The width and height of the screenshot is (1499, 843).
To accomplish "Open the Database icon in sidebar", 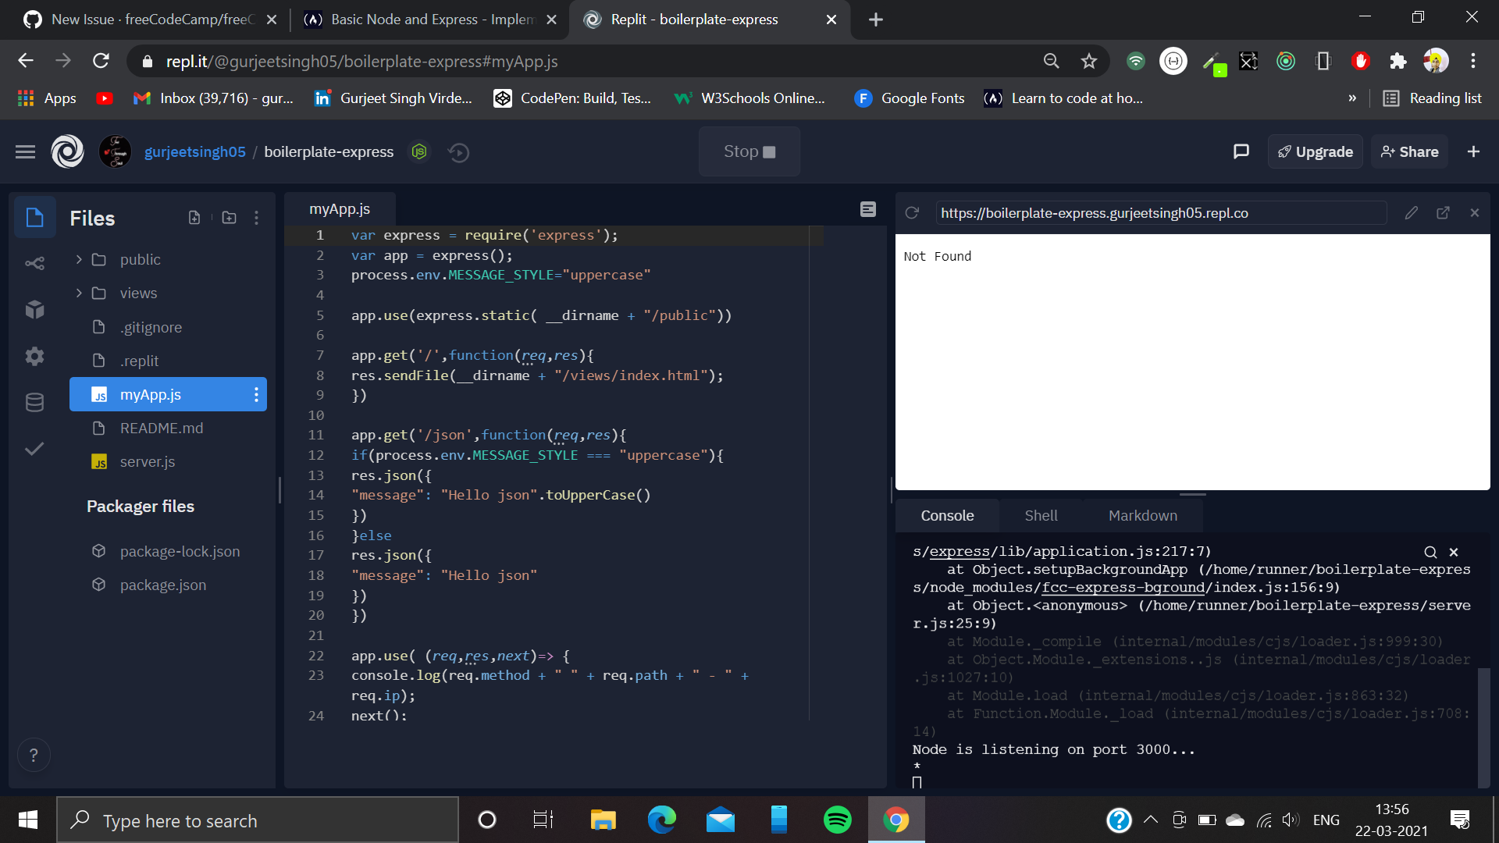I will pyautogui.click(x=34, y=403).
